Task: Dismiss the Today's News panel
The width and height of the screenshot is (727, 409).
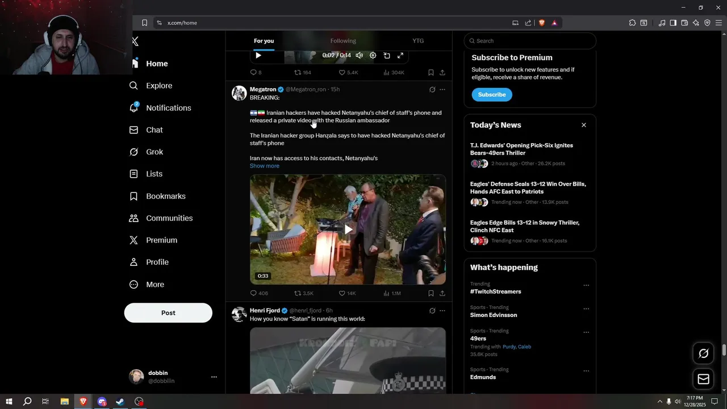Action: coord(583,125)
